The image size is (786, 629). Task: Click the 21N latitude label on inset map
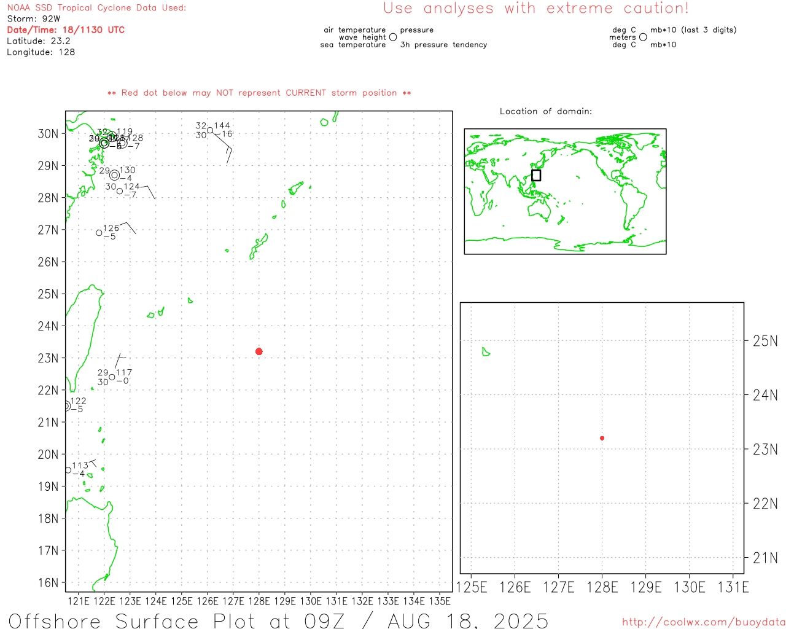pyautogui.click(x=765, y=558)
